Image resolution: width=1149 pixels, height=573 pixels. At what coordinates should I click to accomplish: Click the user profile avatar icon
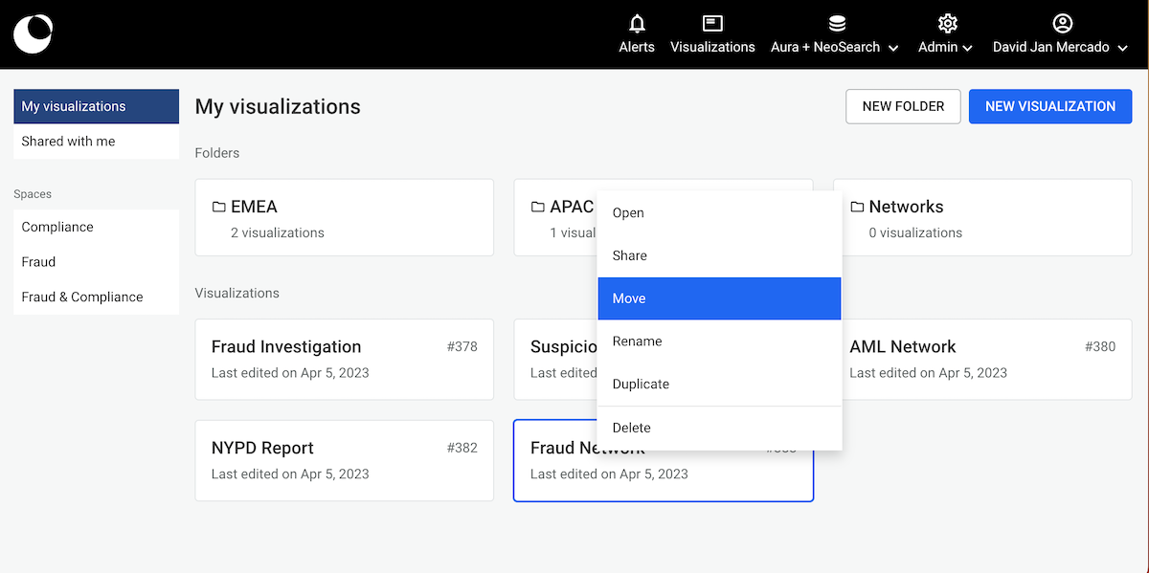tap(1062, 24)
